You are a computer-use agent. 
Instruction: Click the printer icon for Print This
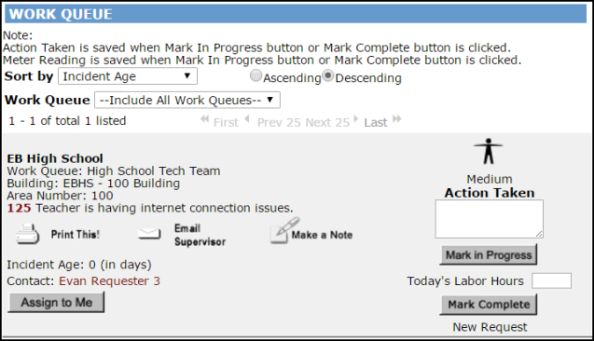coord(27,234)
